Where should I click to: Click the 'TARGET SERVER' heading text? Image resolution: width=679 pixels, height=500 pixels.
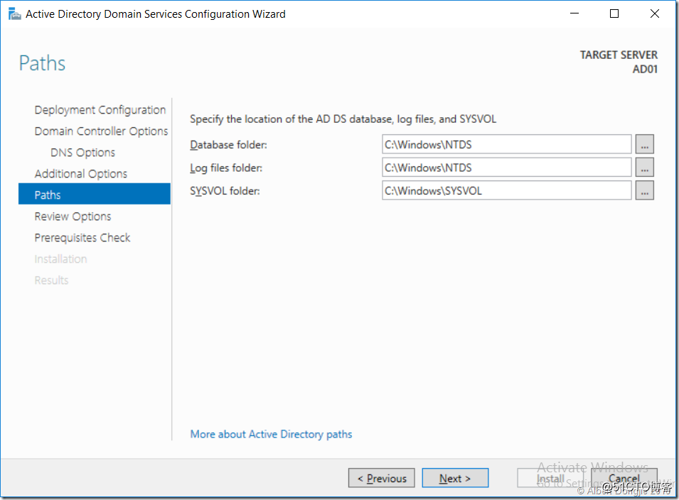pos(619,55)
